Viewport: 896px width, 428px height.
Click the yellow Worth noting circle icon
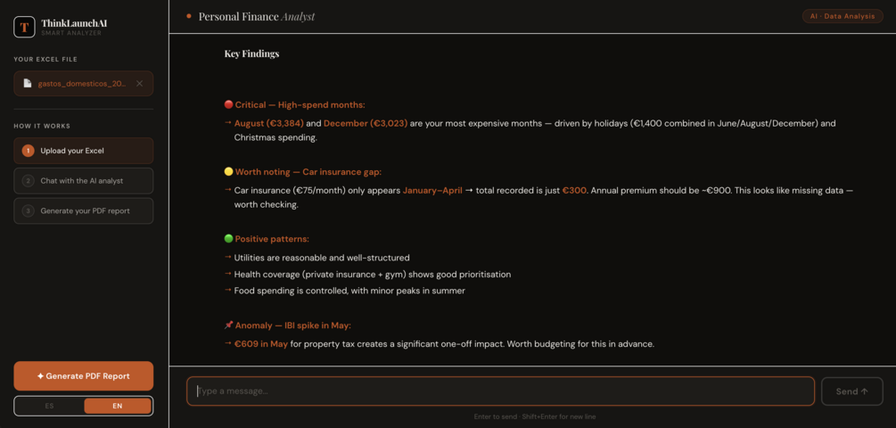point(228,172)
